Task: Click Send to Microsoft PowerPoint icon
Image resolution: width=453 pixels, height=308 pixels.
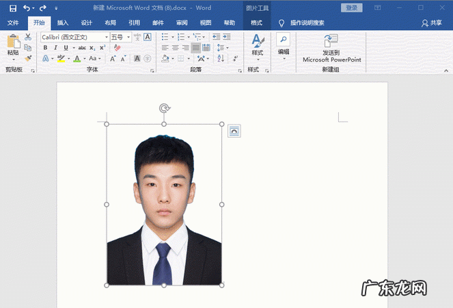Action: (331, 41)
